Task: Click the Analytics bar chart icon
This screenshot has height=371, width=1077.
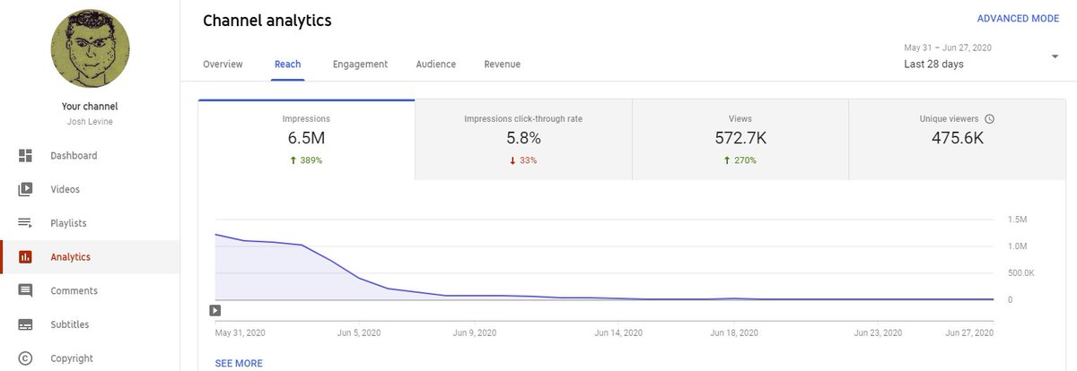Action: pos(25,257)
